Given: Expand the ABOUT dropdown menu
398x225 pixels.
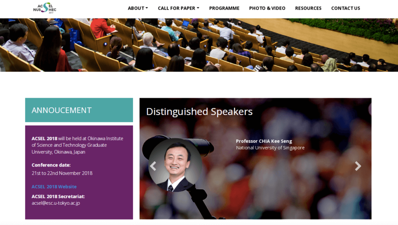Looking at the screenshot, I should tap(138, 8).
